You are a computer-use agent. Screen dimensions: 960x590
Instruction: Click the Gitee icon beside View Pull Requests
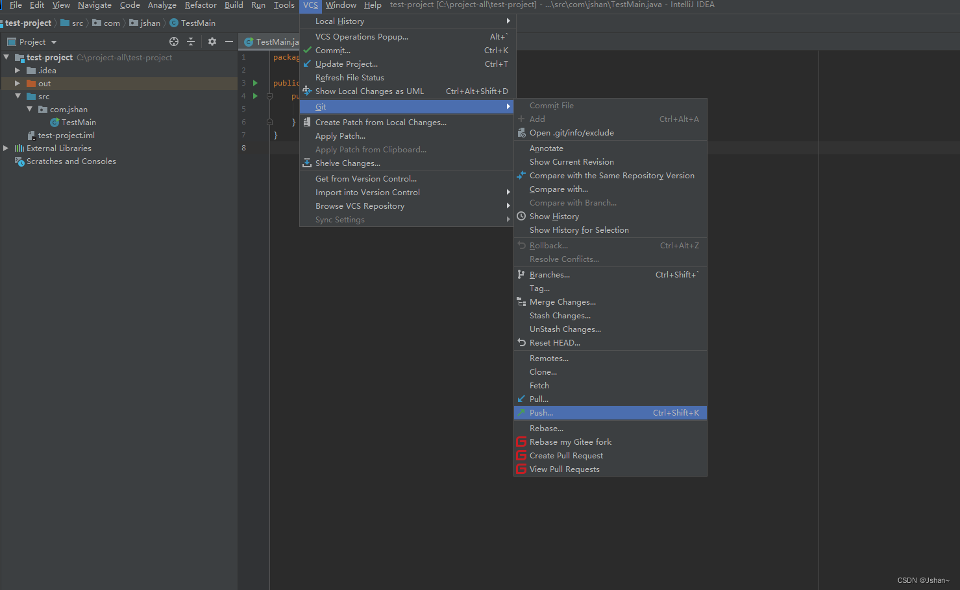coord(521,469)
